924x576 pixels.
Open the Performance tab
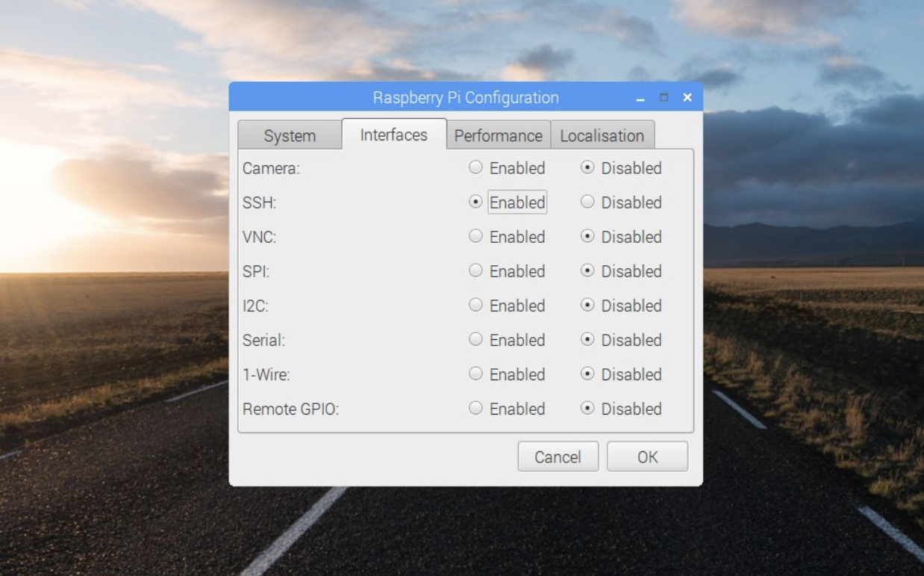tap(498, 136)
